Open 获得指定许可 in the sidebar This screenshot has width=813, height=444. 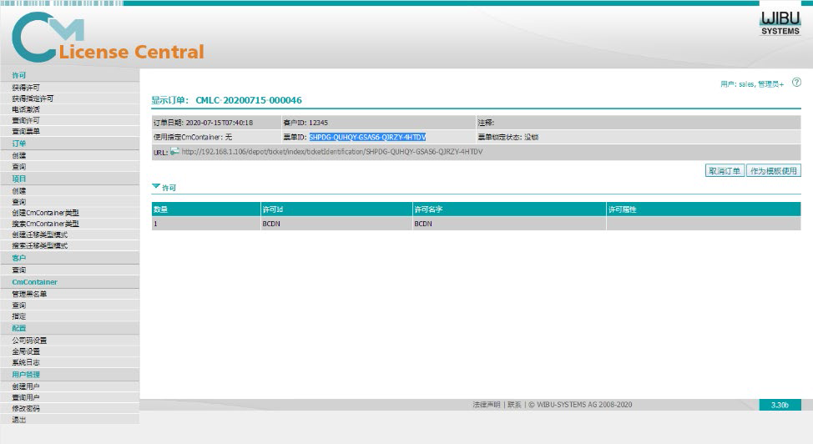click(33, 98)
